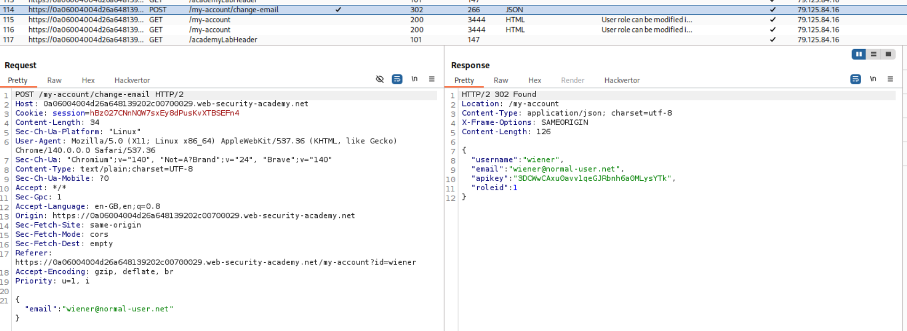Open Response panel options menu
907x331 pixels.
(x=890, y=79)
